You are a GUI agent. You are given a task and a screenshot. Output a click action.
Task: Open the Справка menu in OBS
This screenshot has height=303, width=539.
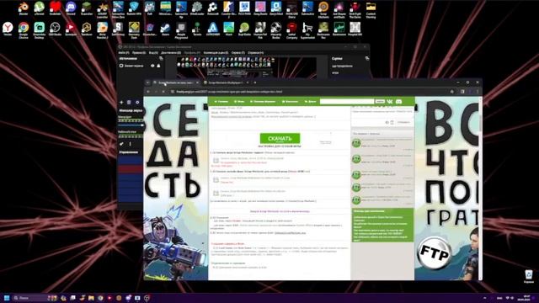[x=255, y=52]
